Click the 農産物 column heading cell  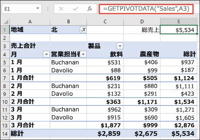coord(142,54)
